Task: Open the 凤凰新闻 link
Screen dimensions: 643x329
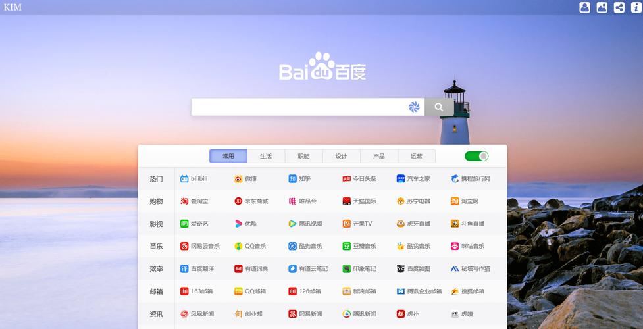Action: click(x=197, y=315)
